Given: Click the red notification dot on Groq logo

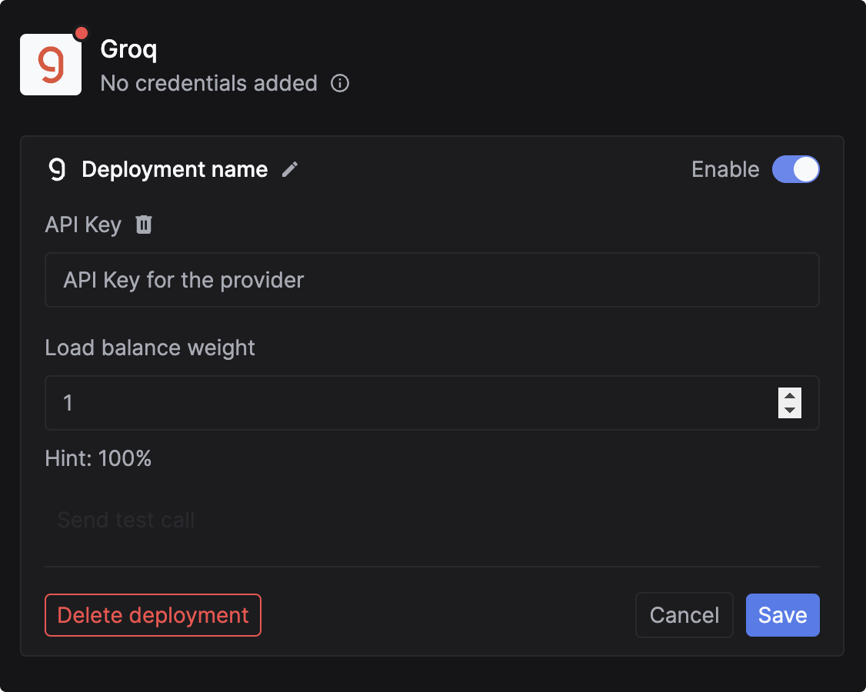Looking at the screenshot, I should point(82,33).
